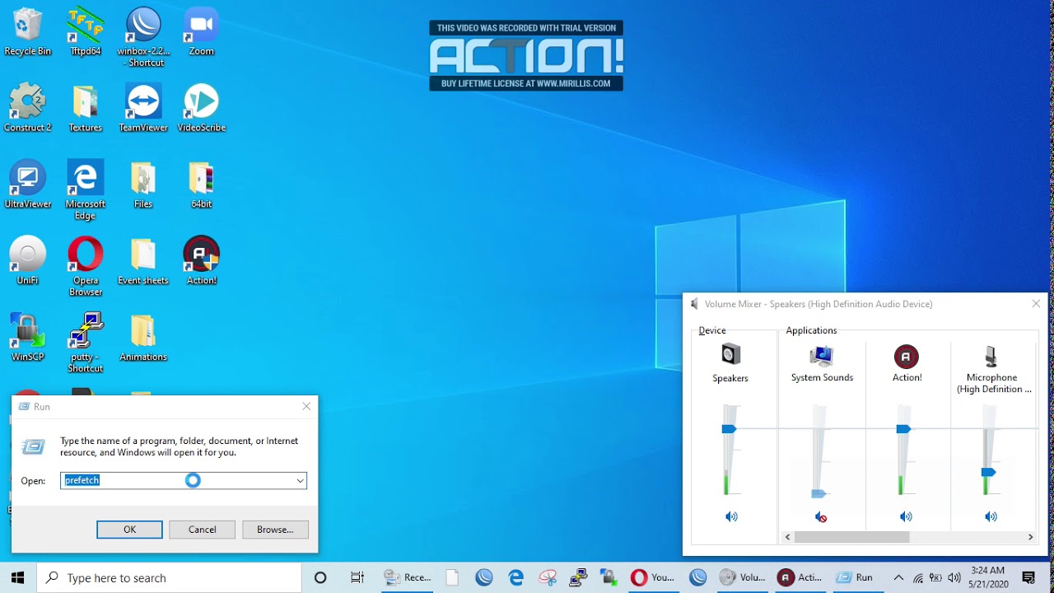Launch TeamViewer from the desktop

143,108
